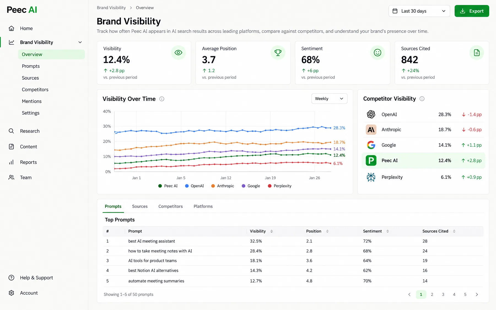Click the Export button
This screenshot has width=496, height=310.
pos(472,11)
